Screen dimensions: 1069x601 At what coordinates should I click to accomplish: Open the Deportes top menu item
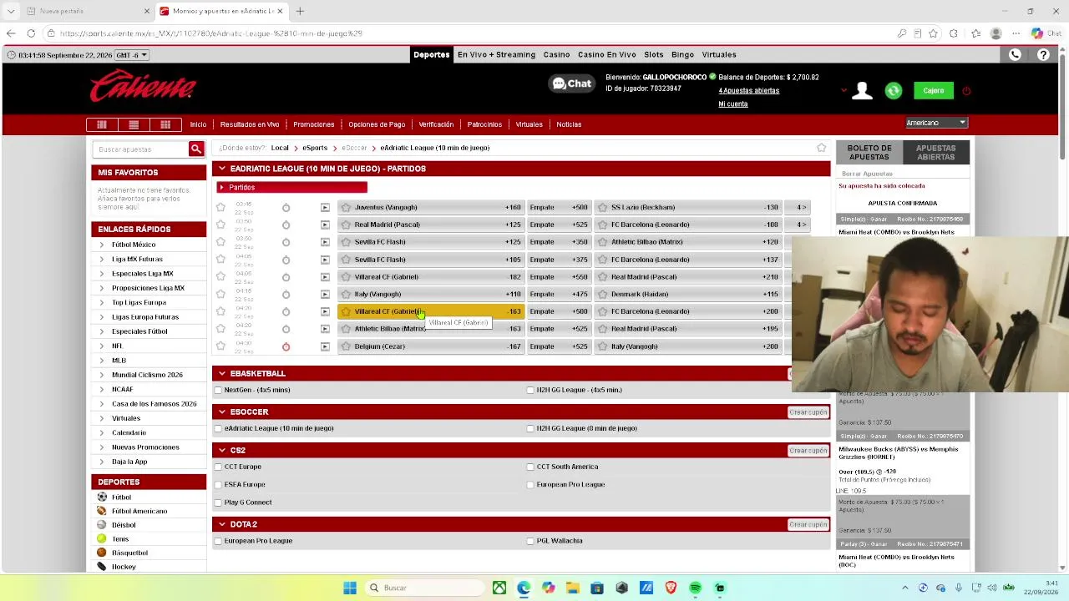pyautogui.click(x=432, y=54)
